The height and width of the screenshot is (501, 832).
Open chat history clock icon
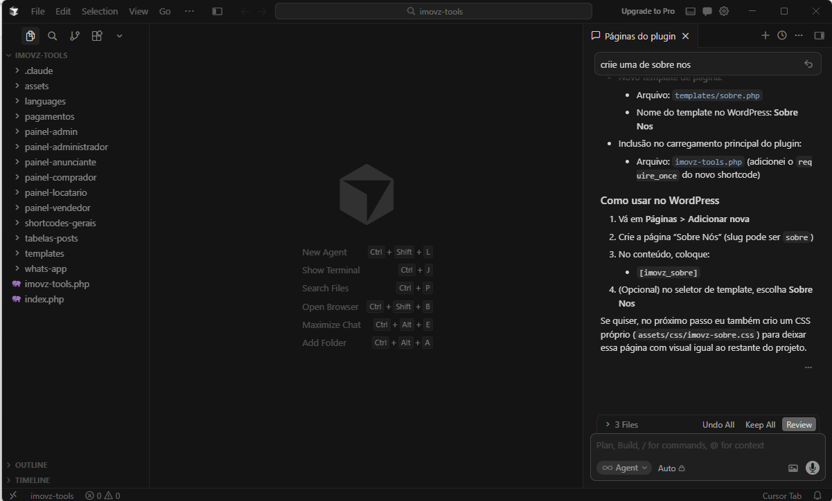(781, 35)
